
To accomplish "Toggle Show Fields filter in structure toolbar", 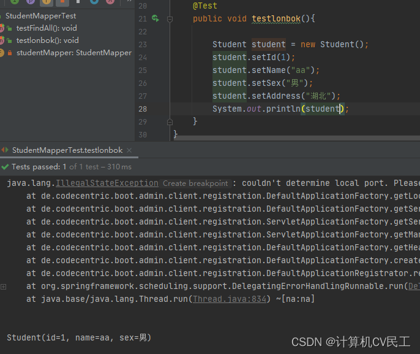I will [47, 2].
